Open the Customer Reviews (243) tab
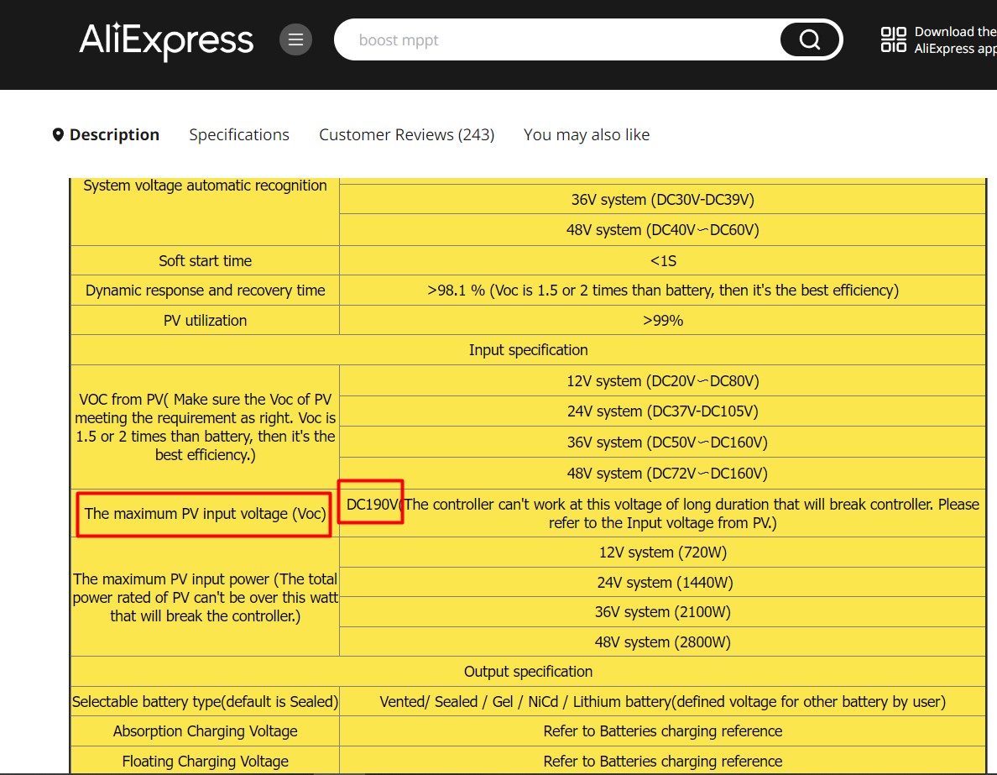Viewport: 997px width, 775px height. (x=406, y=134)
